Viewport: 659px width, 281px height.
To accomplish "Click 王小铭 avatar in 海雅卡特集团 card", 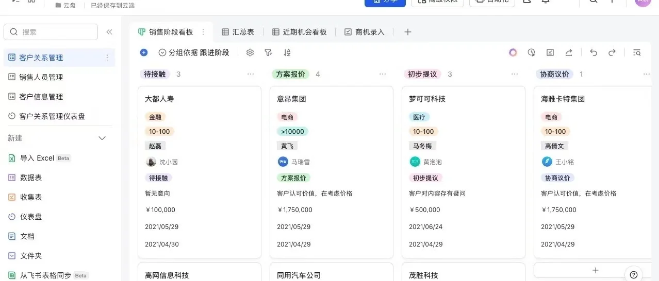I will pos(547,162).
